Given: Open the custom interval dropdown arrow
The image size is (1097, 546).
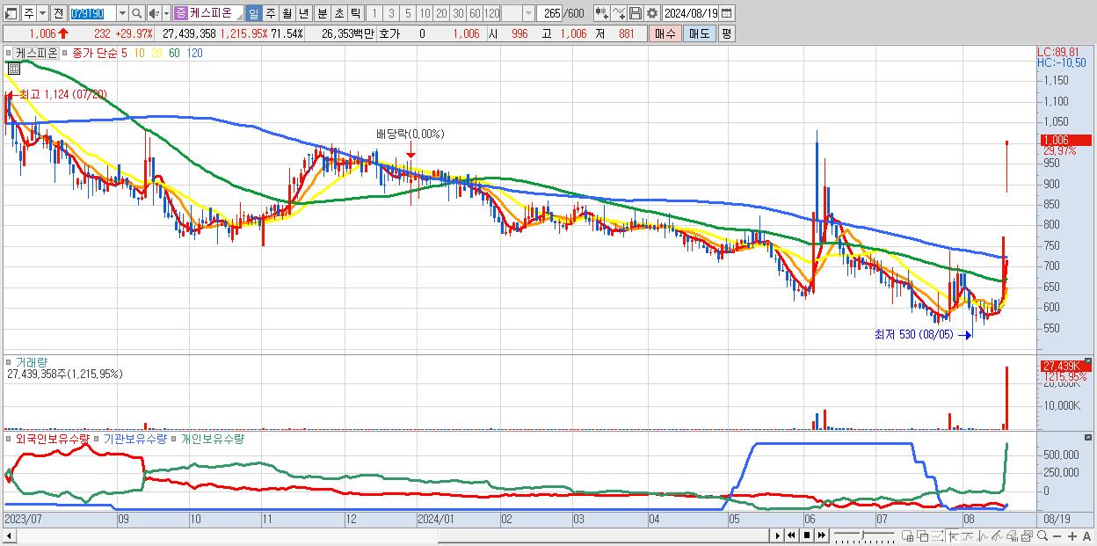Looking at the screenshot, I should (528, 13).
